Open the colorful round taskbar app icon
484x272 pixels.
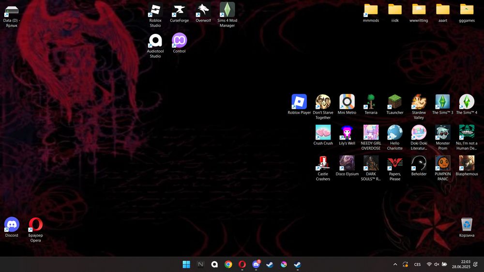284,264
